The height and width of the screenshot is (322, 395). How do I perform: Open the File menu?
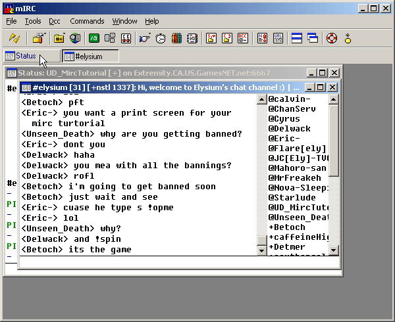point(11,21)
